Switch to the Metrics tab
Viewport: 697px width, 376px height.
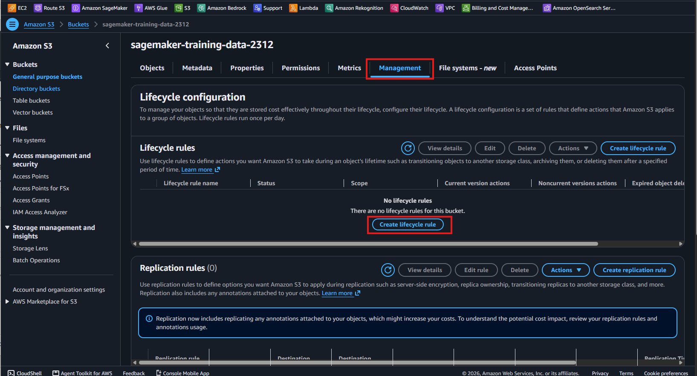tap(350, 68)
